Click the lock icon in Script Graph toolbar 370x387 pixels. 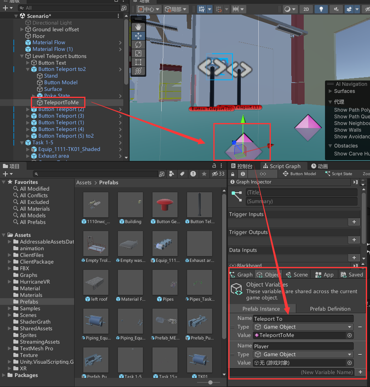[233, 174]
